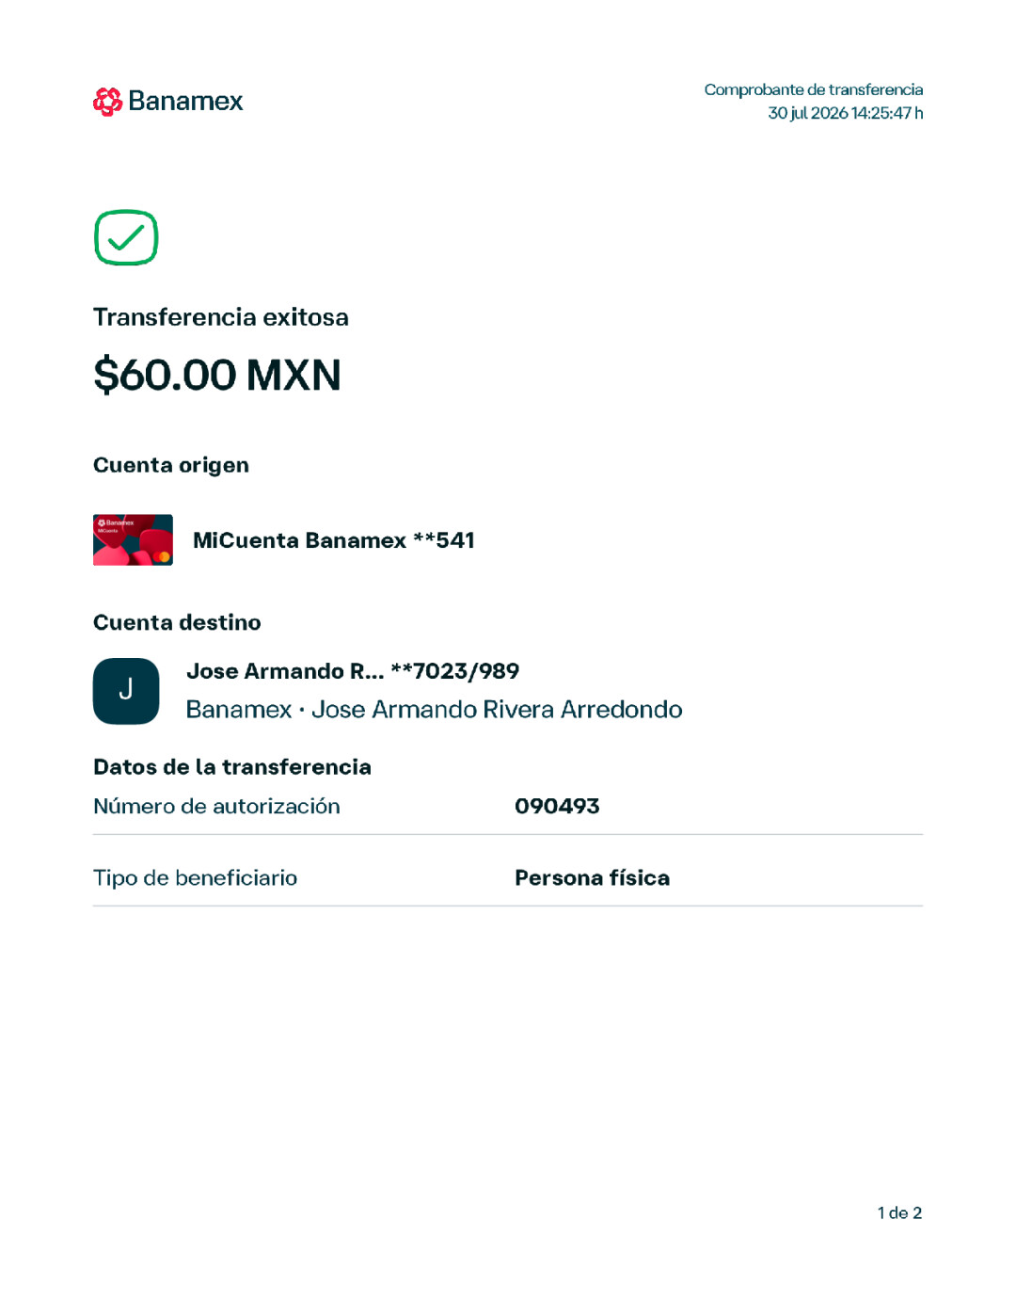This screenshot has width=1016, height=1316.
Task: Click the green success checkmark icon
Action: pos(126,237)
